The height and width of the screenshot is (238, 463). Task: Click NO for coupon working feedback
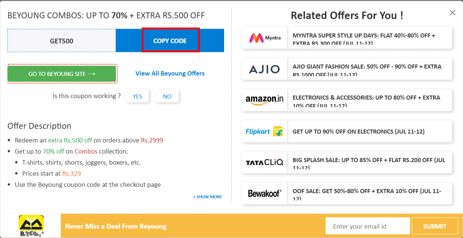[x=167, y=96]
